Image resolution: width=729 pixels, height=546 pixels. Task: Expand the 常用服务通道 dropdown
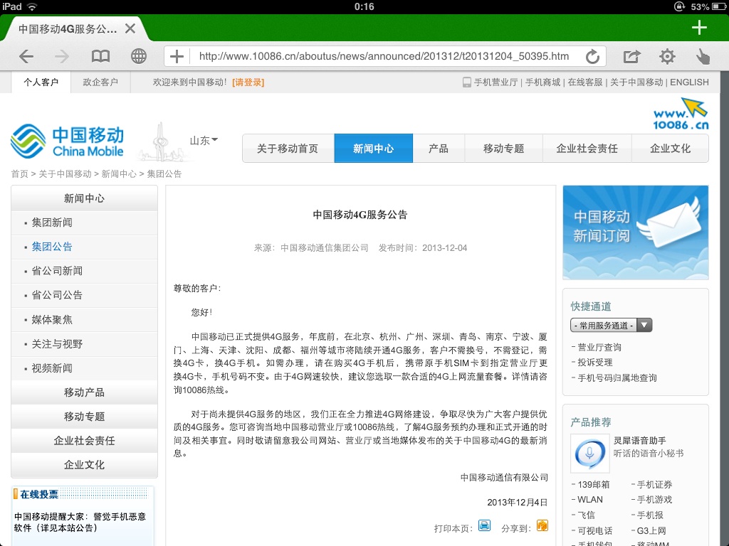[612, 325]
